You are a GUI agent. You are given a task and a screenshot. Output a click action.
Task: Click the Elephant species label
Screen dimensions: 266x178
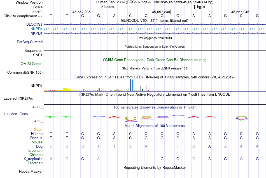pyautogui.click(x=36, y=150)
